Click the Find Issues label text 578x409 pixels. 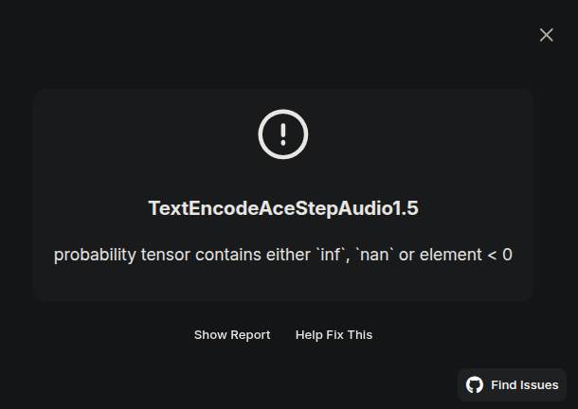[524, 385]
